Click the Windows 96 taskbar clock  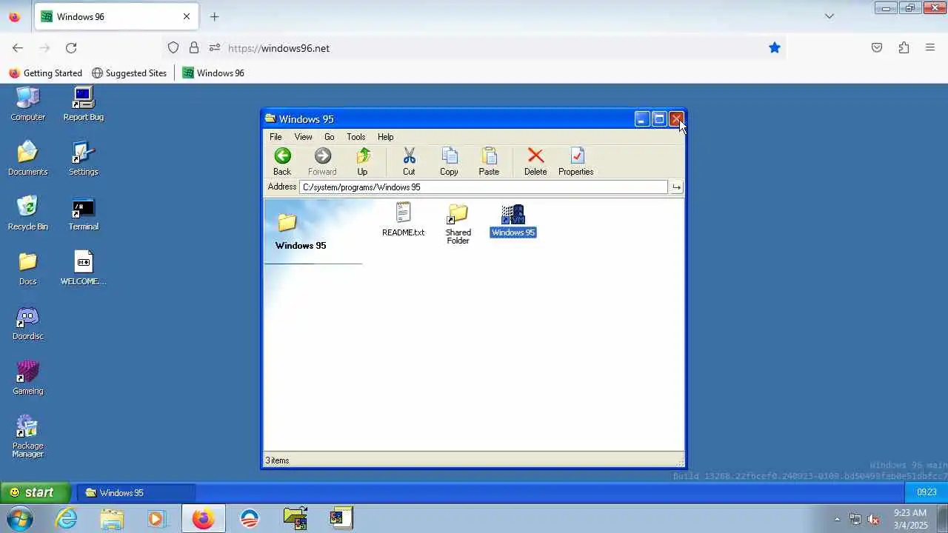pos(927,492)
